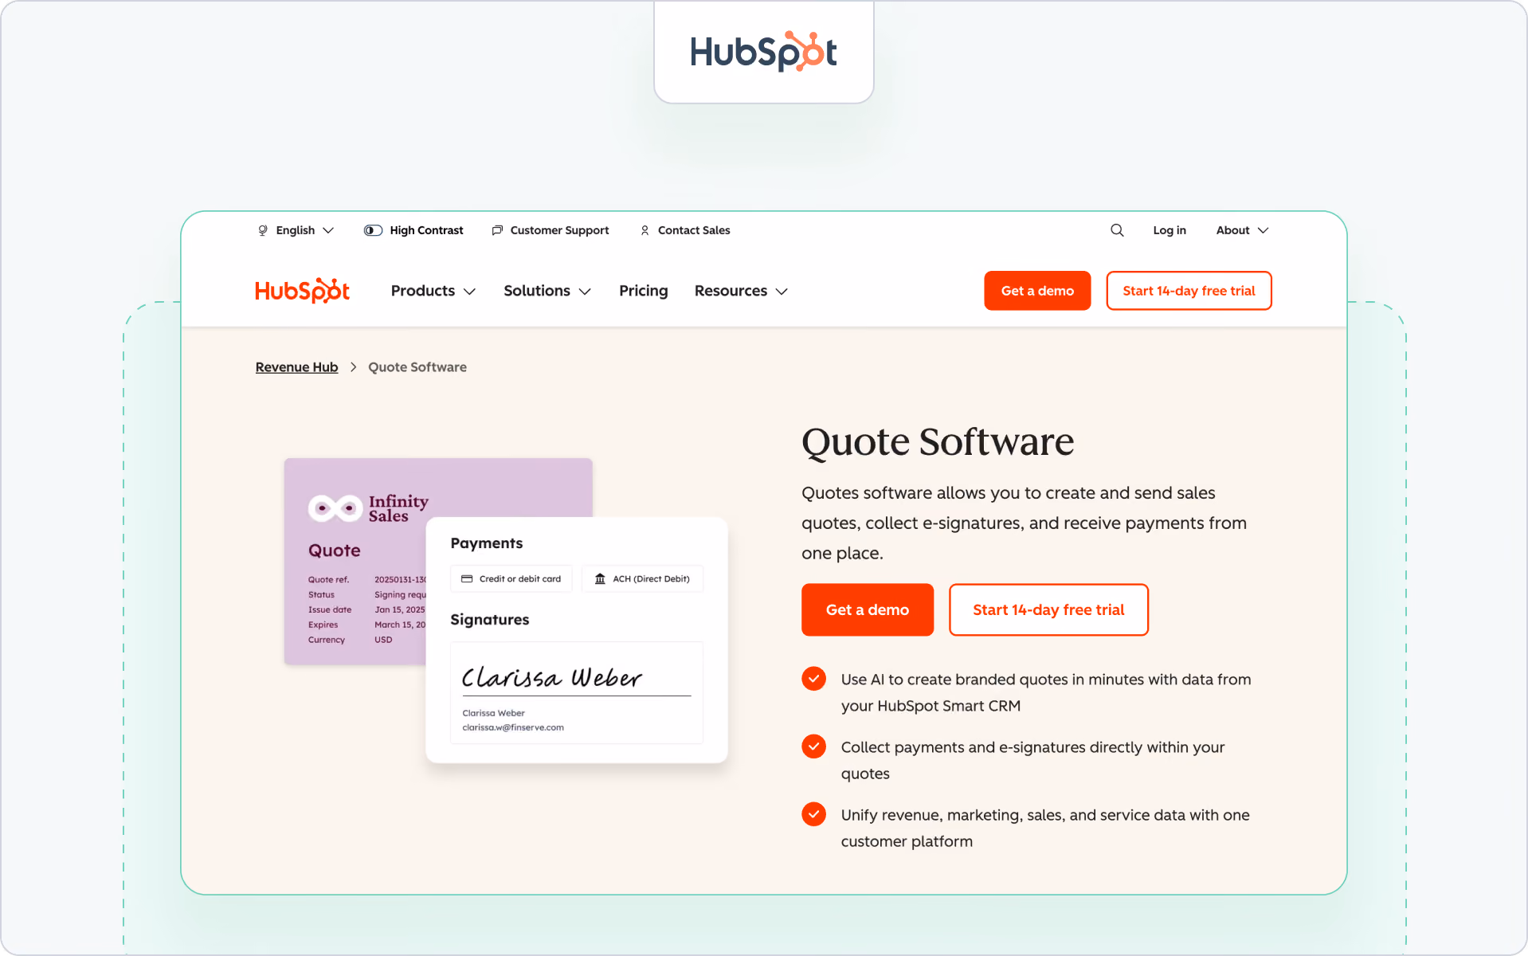Click the Quote ref. label
Screen dimensions: 1528x956
[x=329, y=579]
